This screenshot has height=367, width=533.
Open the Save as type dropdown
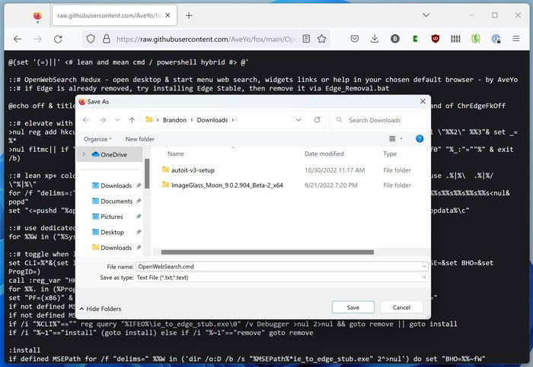pos(282,277)
